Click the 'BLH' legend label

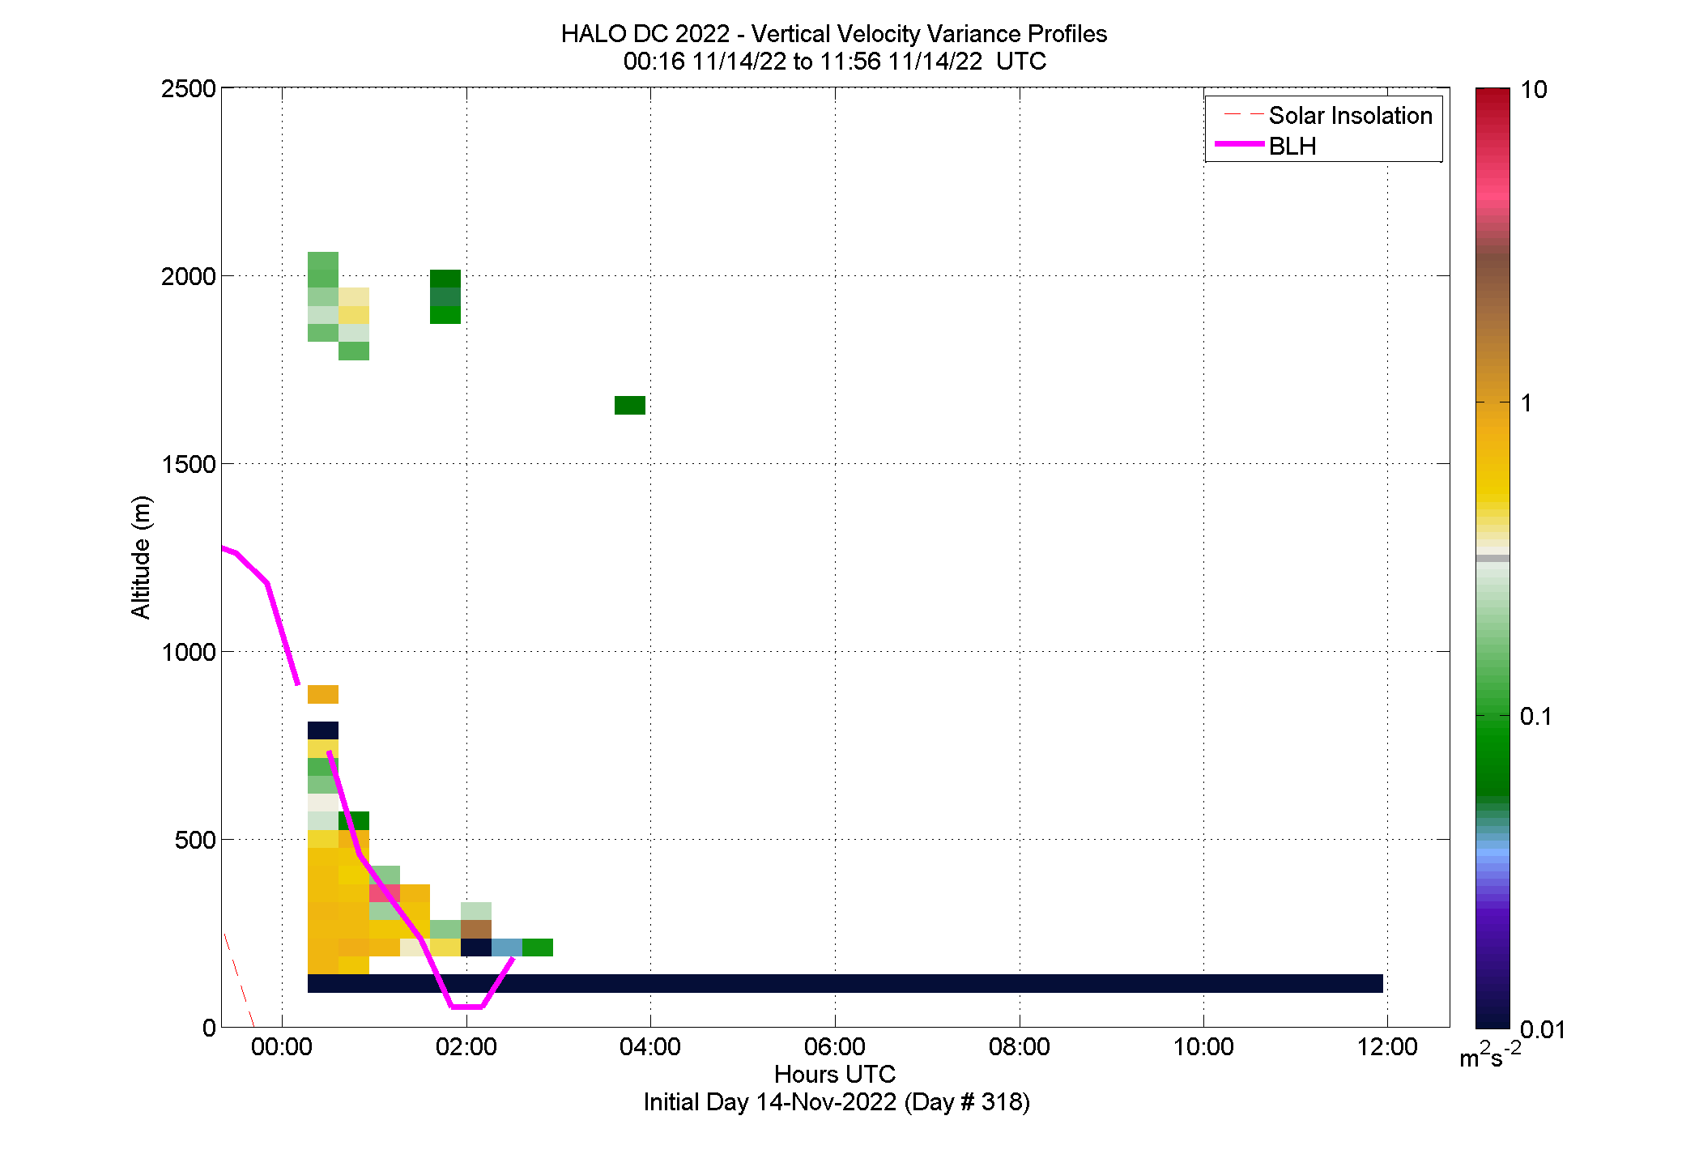pyautogui.click(x=1292, y=147)
